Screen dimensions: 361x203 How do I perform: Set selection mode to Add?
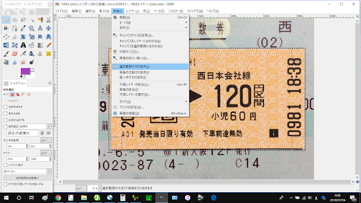pos(17,94)
